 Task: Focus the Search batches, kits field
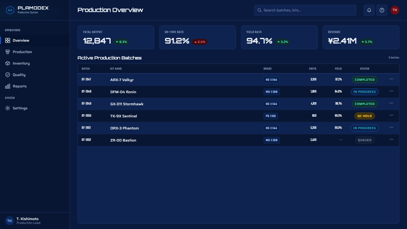(x=305, y=10)
